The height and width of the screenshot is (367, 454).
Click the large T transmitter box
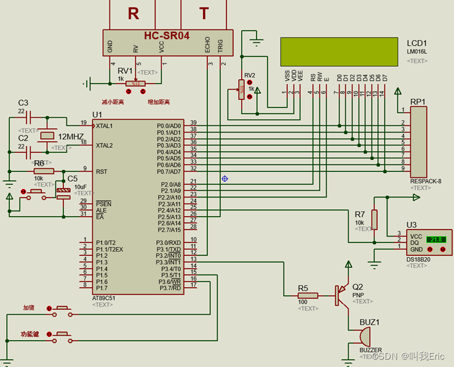[x=204, y=15]
